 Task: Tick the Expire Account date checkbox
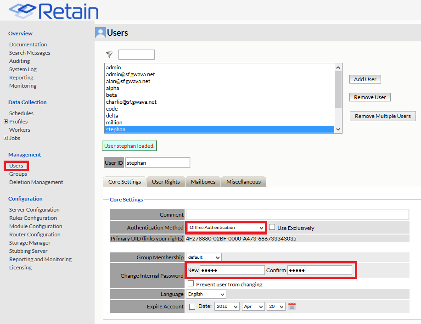pos(192,307)
